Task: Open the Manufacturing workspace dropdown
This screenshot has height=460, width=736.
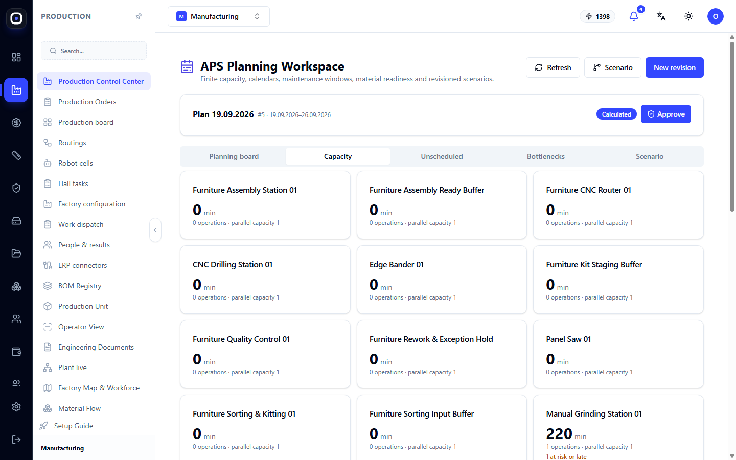Action: point(219,16)
